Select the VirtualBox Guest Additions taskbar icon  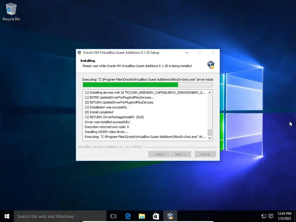tap(170, 216)
